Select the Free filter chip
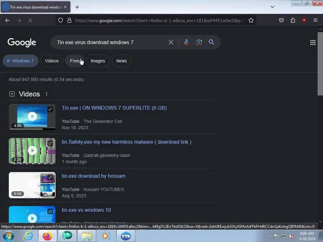 [75, 61]
